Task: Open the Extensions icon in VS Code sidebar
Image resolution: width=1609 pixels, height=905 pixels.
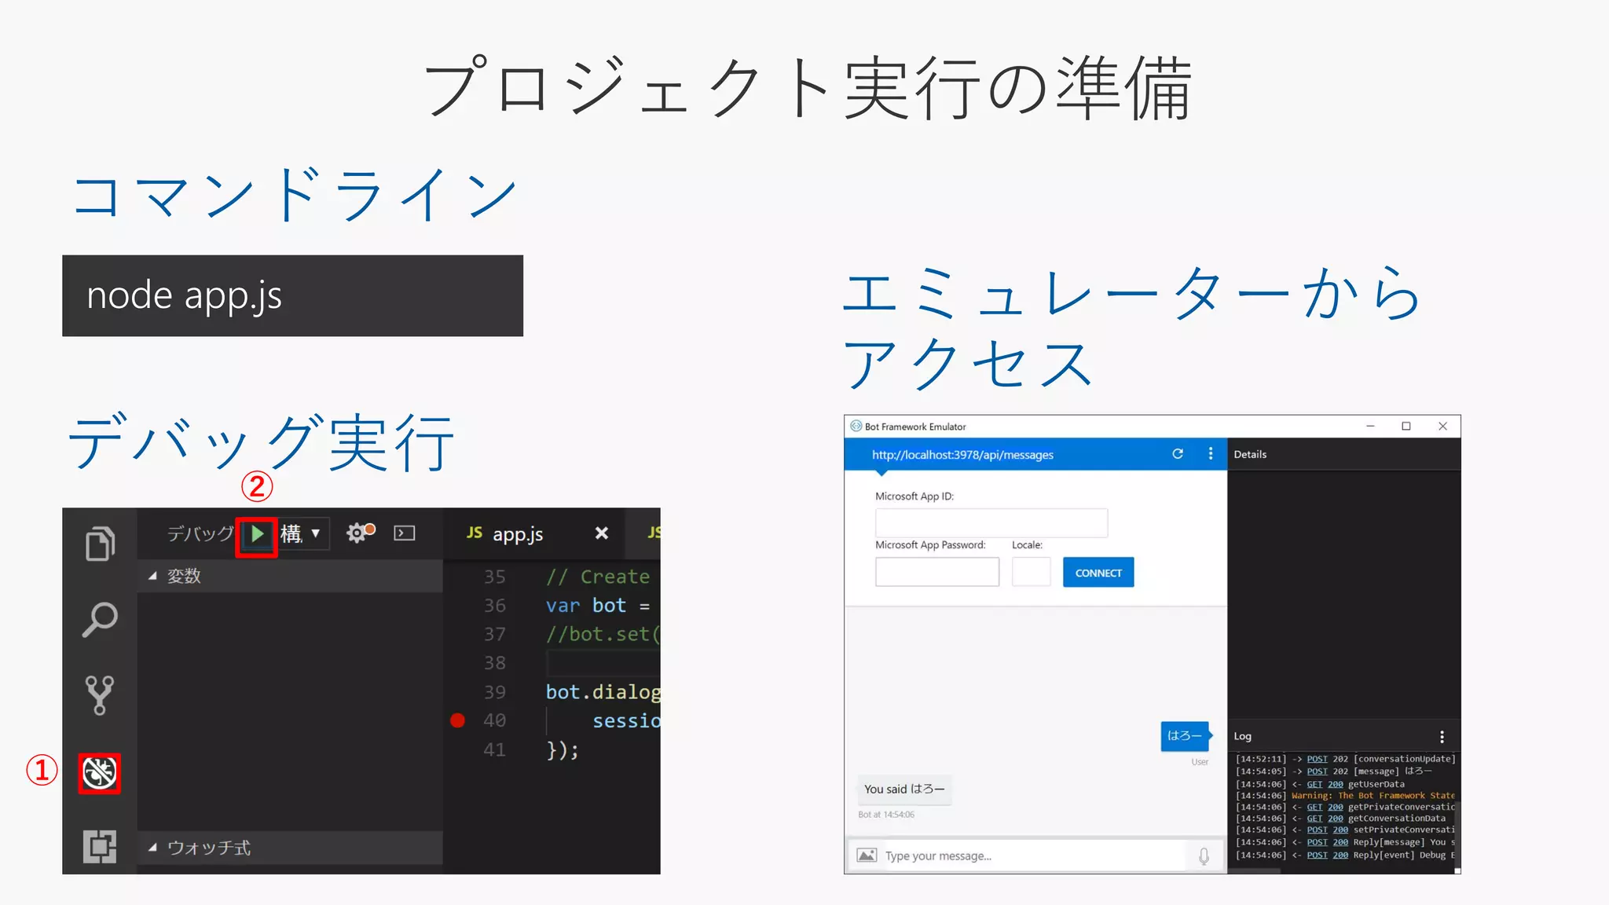Action: (x=100, y=846)
